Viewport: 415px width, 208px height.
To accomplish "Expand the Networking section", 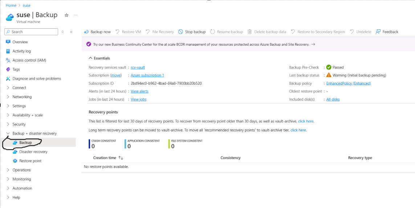I will tap(8, 97).
